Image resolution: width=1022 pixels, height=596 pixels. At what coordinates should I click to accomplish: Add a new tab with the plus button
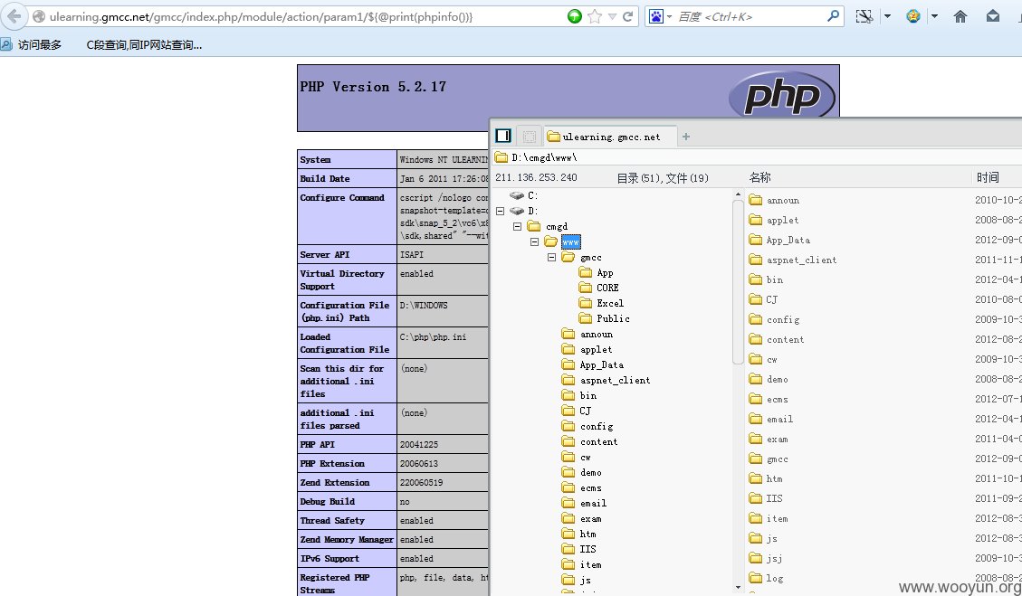point(685,137)
